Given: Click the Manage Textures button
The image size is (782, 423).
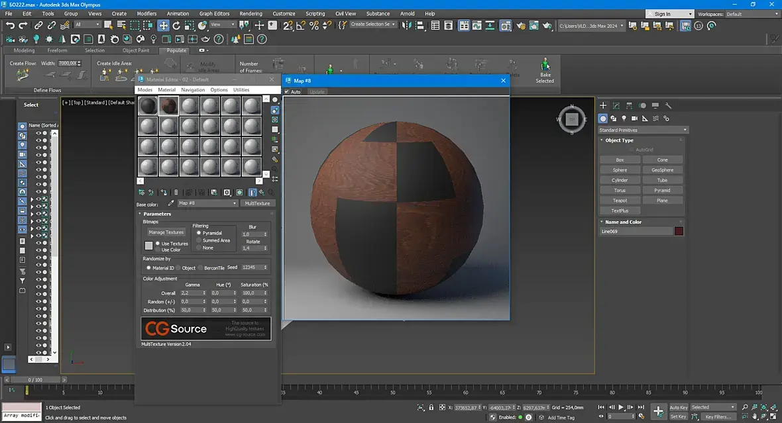Looking at the screenshot, I should [166, 232].
